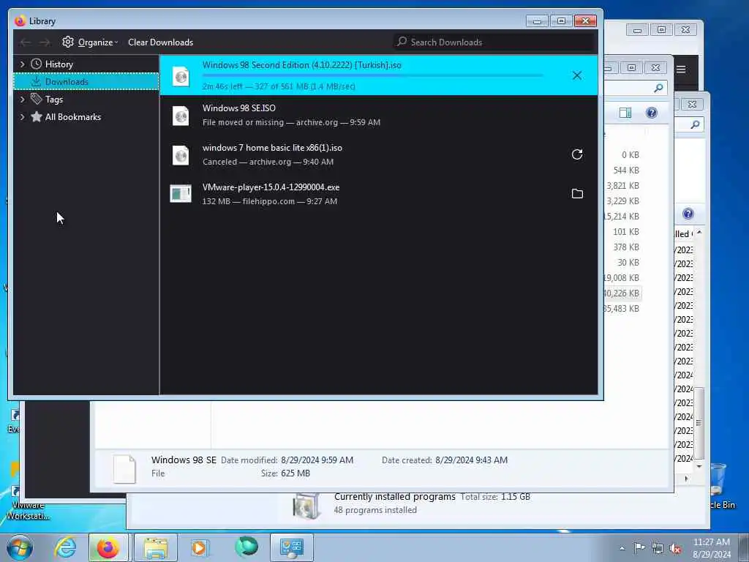This screenshot has height=562, width=749.
Task: Click the network tray icon
Action: (x=658, y=549)
